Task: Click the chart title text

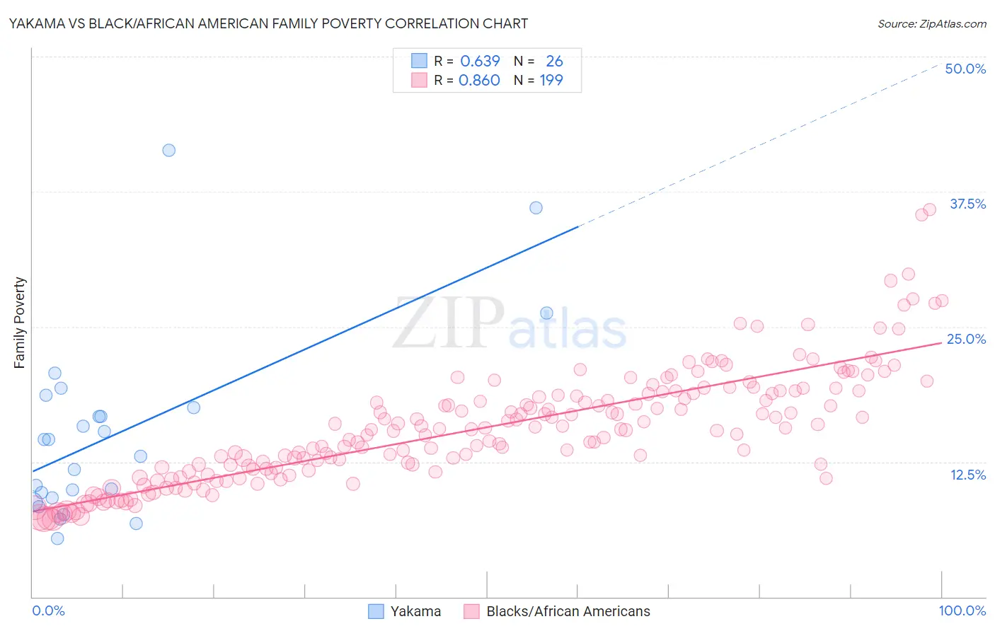Action: tap(268, 23)
